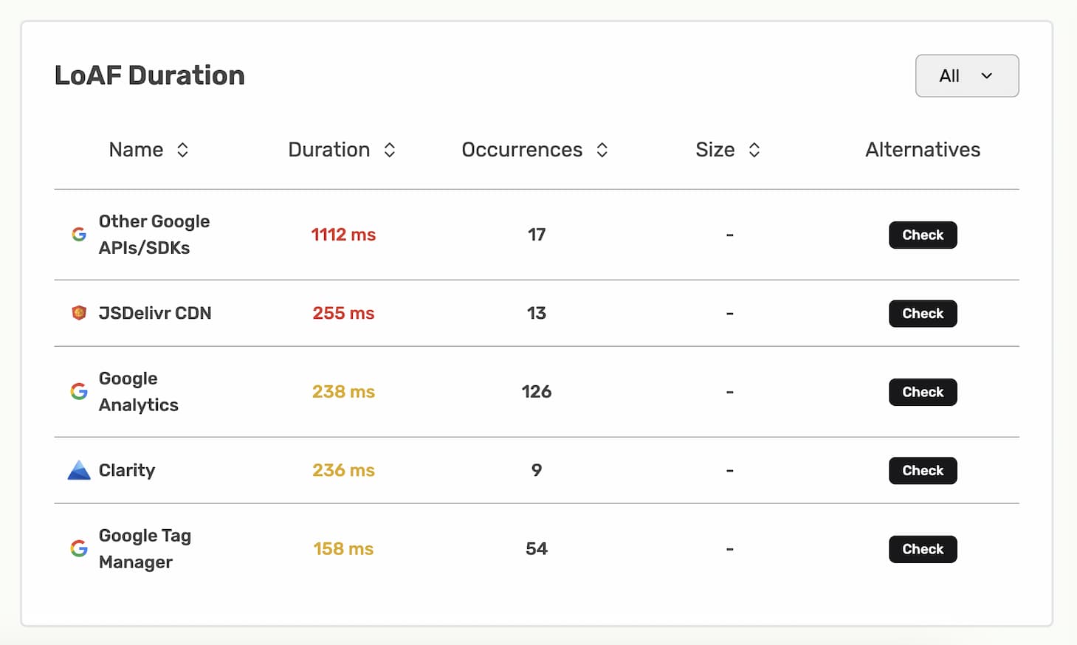Click the JSDelivr CDN shield icon
1077x645 pixels.
(x=79, y=313)
